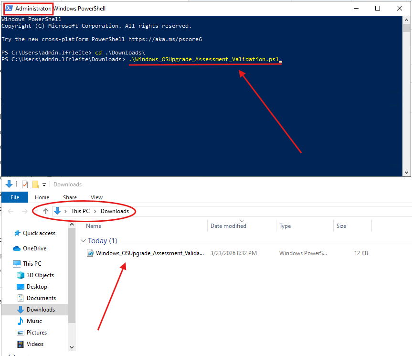Screen dimensions: 412x356
Task: Open the File menu
Action: [x=15, y=197]
